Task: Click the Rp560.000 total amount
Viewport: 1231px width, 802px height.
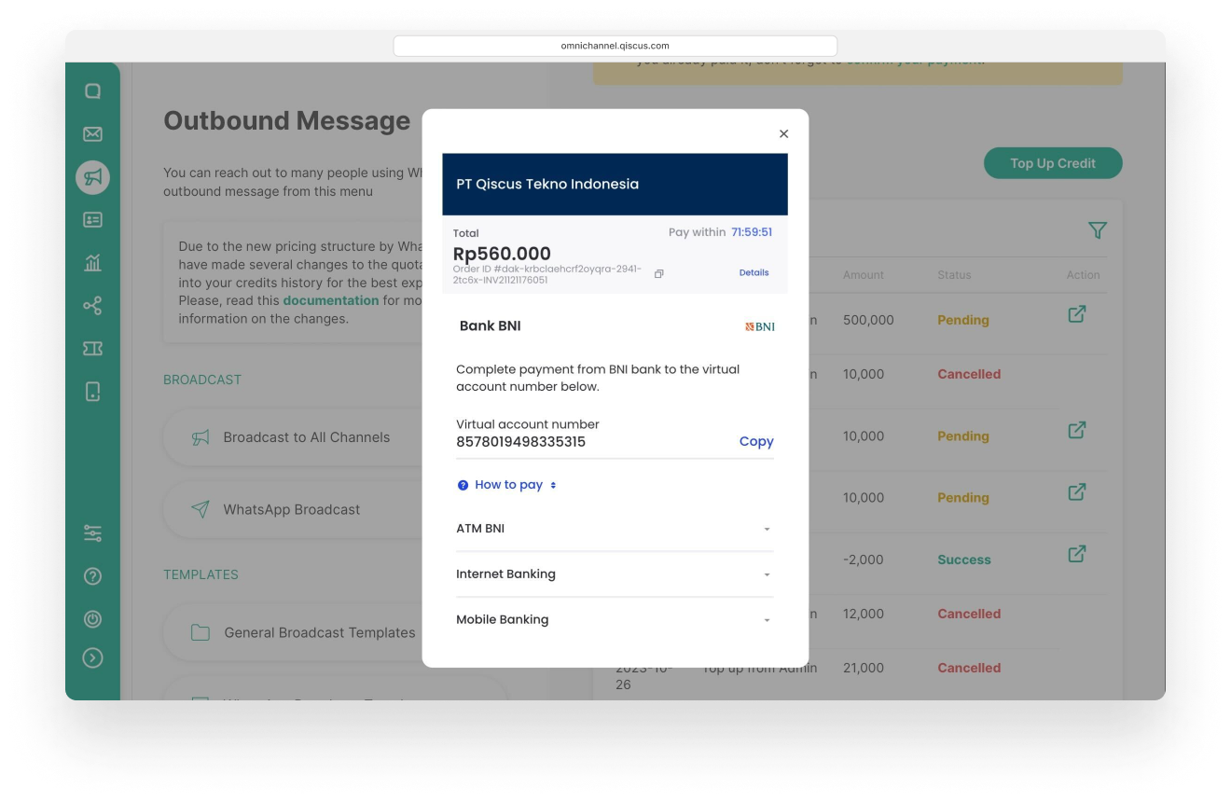Action: [x=502, y=254]
